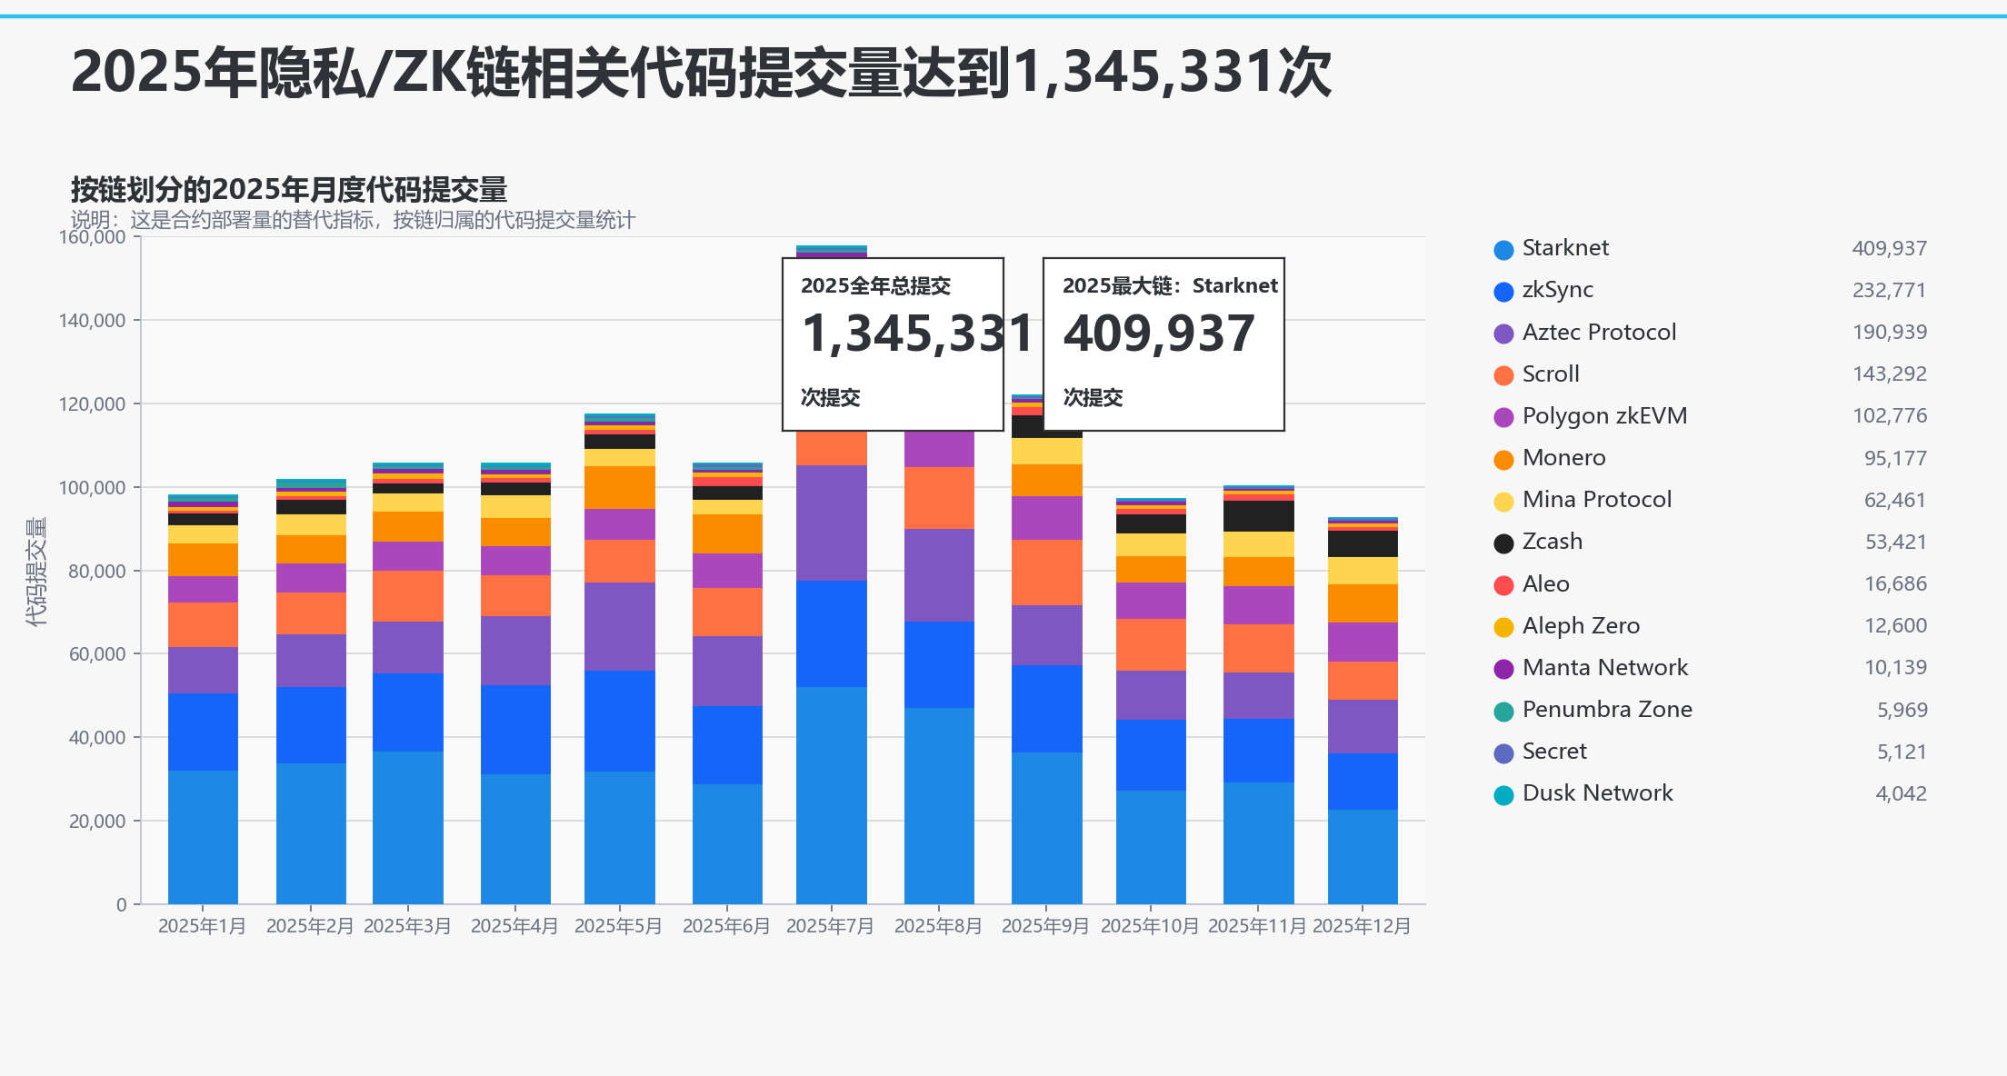Screen dimensions: 2007x1076
Task: Select the zkSync legend label
Action: pos(1558,290)
